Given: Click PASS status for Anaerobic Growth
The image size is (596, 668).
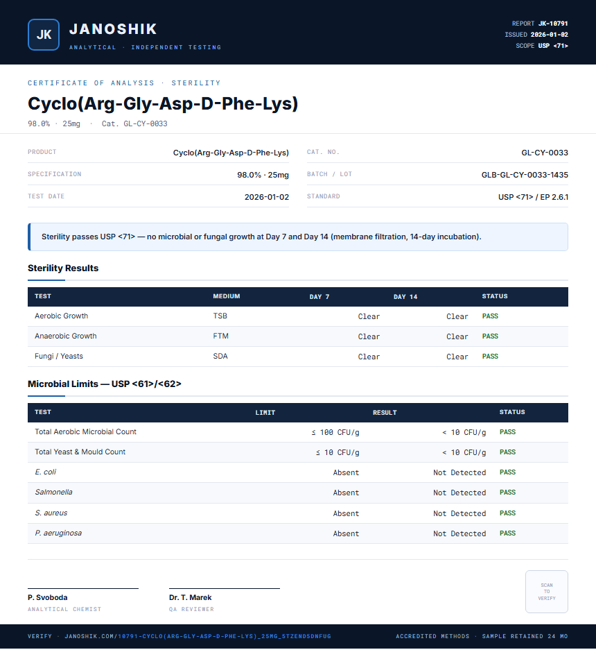Looking at the screenshot, I should click(490, 336).
